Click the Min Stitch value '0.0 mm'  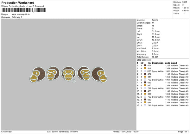pyautogui.click(x=155, y=51)
